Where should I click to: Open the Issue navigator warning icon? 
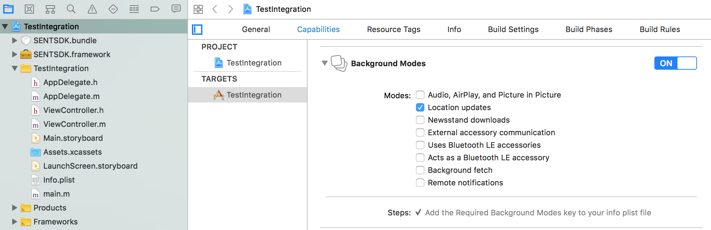[92, 9]
